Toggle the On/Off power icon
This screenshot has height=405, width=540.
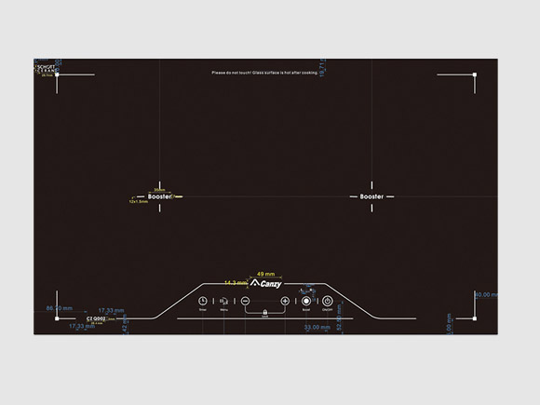click(327, 301)
